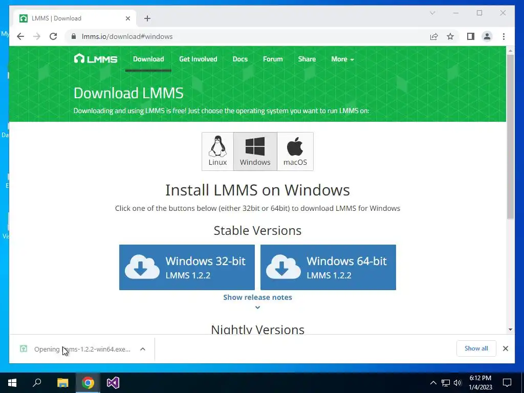Open tab search dropdown arrow

[x=432, y=13]
